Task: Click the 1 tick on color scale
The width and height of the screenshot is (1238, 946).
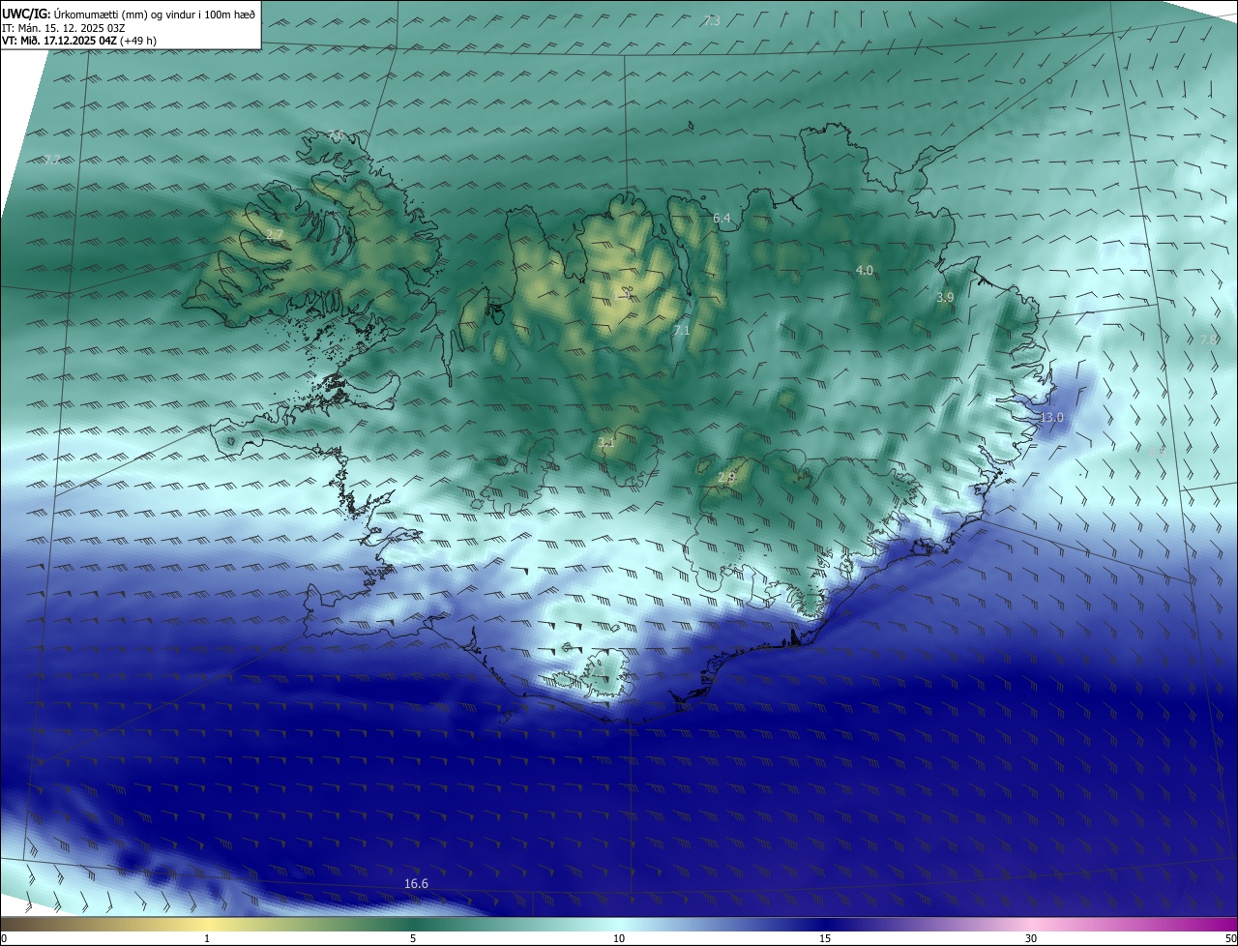Action: click(207, 938)
